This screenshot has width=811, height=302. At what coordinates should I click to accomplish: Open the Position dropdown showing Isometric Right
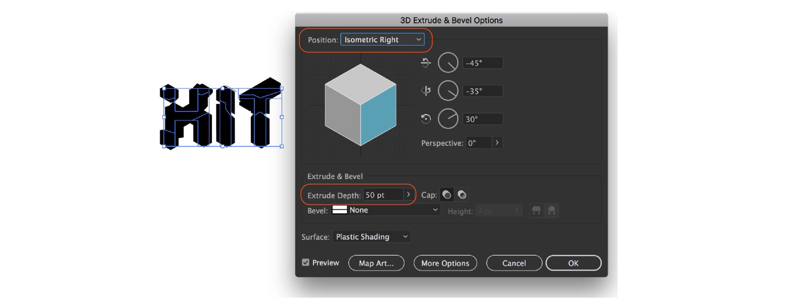click(x=382, y=40)
